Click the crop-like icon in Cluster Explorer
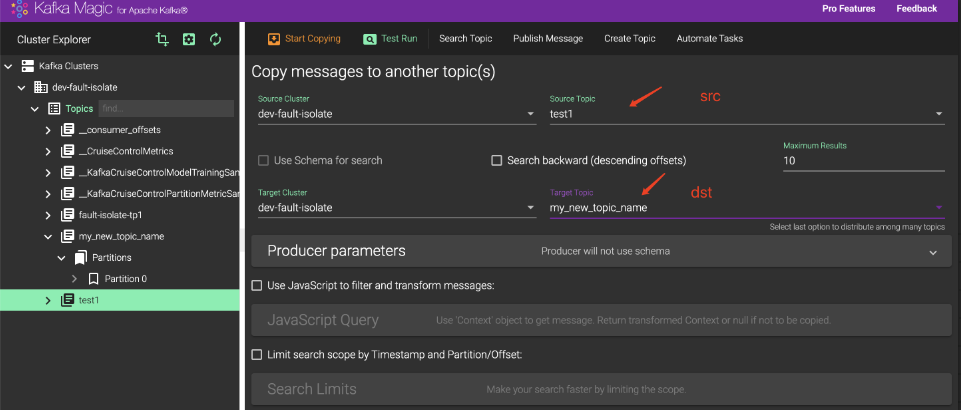Screen dimensions: 961x410 coord(162,39)
